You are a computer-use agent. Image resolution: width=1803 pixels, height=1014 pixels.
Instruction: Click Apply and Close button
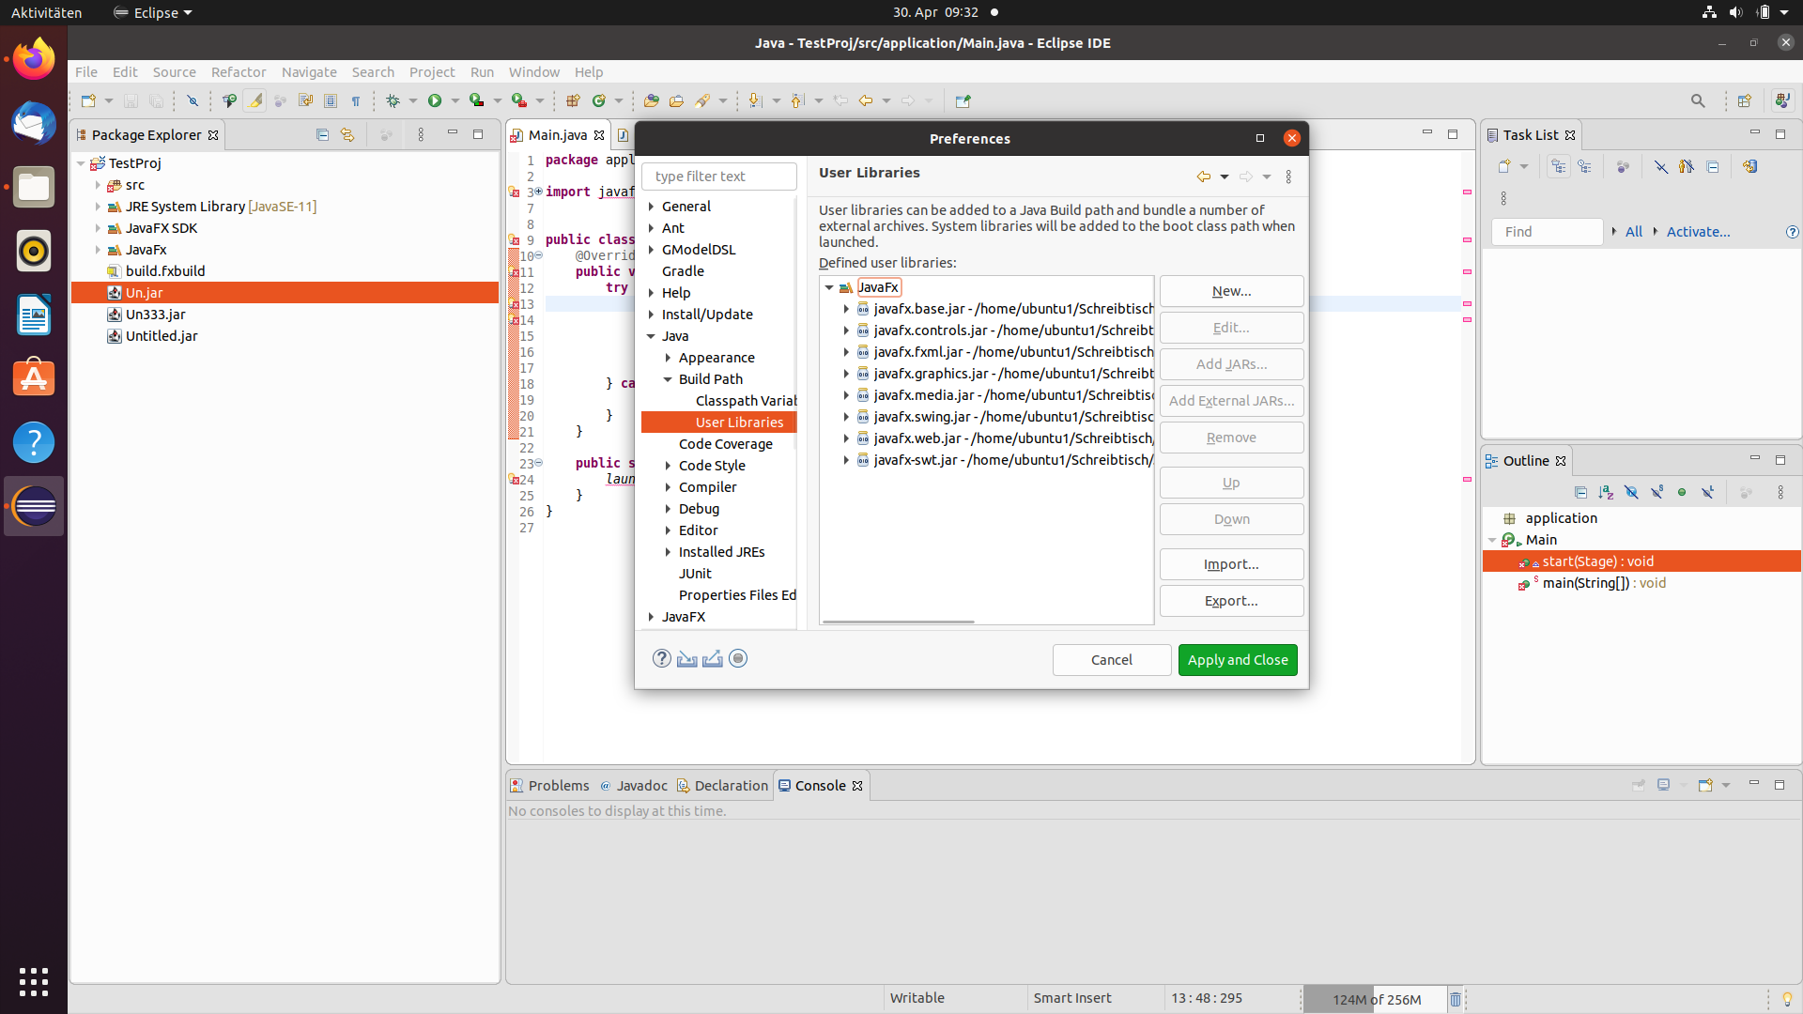point(1238,660)
